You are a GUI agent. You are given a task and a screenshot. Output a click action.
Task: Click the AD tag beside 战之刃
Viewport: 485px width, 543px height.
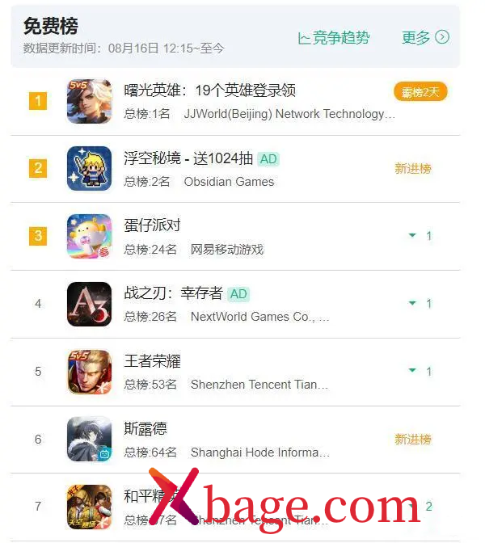pyautogui.click(x=238, y=294)
